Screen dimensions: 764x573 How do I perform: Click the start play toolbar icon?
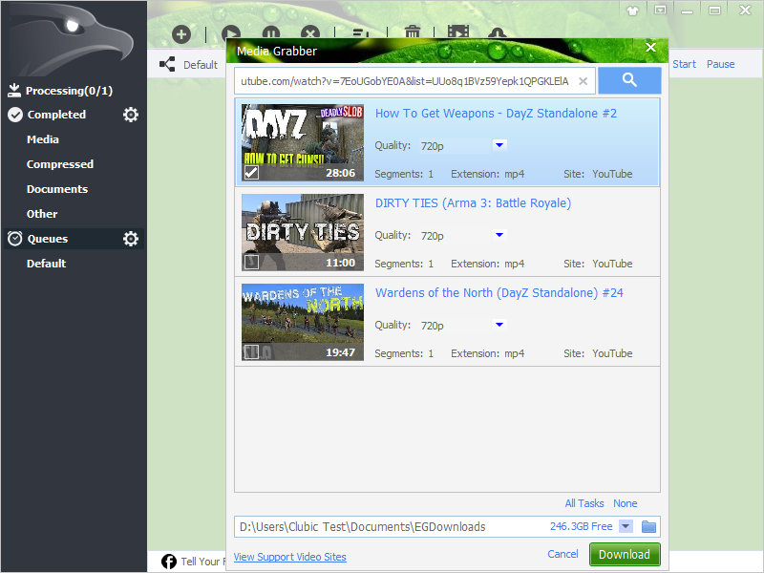[231, 32]
